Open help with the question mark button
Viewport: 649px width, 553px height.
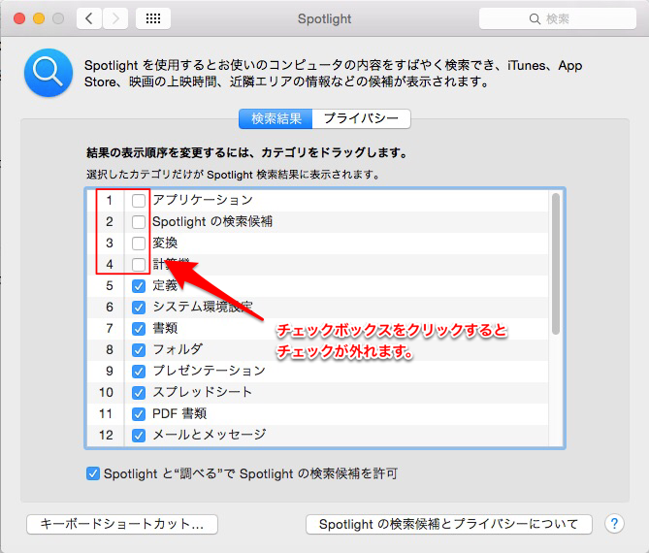[x=614, y=524]
